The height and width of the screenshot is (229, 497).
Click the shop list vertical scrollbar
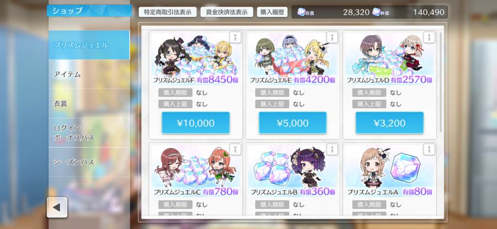440,82
